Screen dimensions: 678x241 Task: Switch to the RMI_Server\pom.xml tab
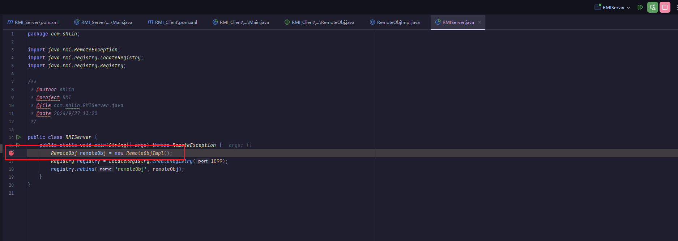click(33, 22)
